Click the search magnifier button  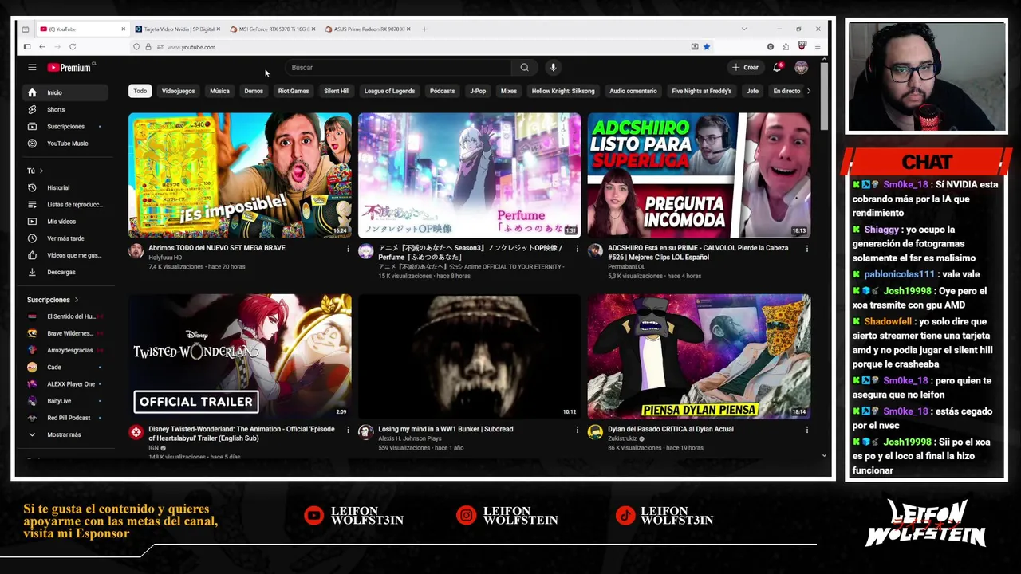(524, 68)
